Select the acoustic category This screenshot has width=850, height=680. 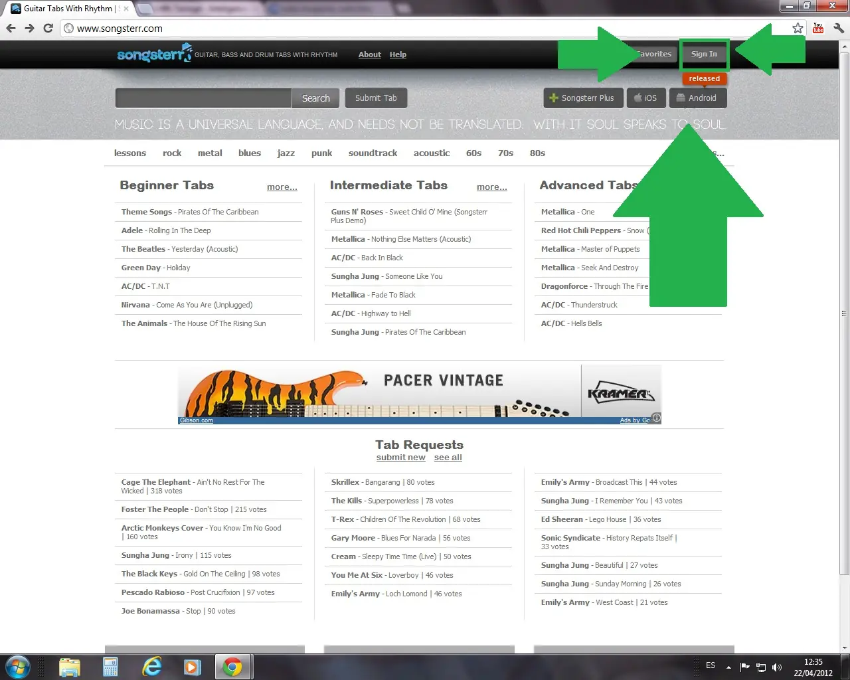pos(432,153)
